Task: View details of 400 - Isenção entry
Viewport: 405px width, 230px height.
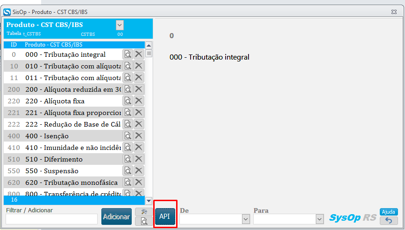Action: click(128, 136)
